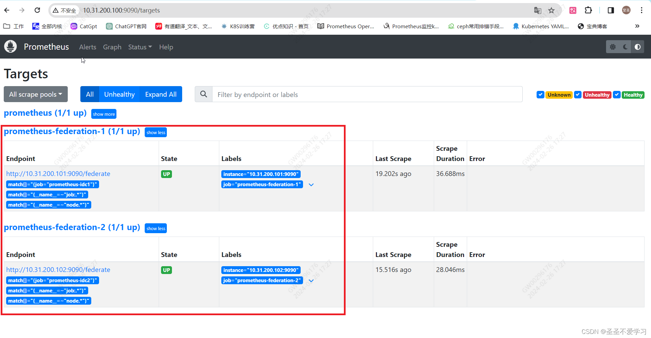The height and width of the screenshot is (338, 651).
Task: Click the instance="10.31.200.102:9090" label badge
Action: 261,270
